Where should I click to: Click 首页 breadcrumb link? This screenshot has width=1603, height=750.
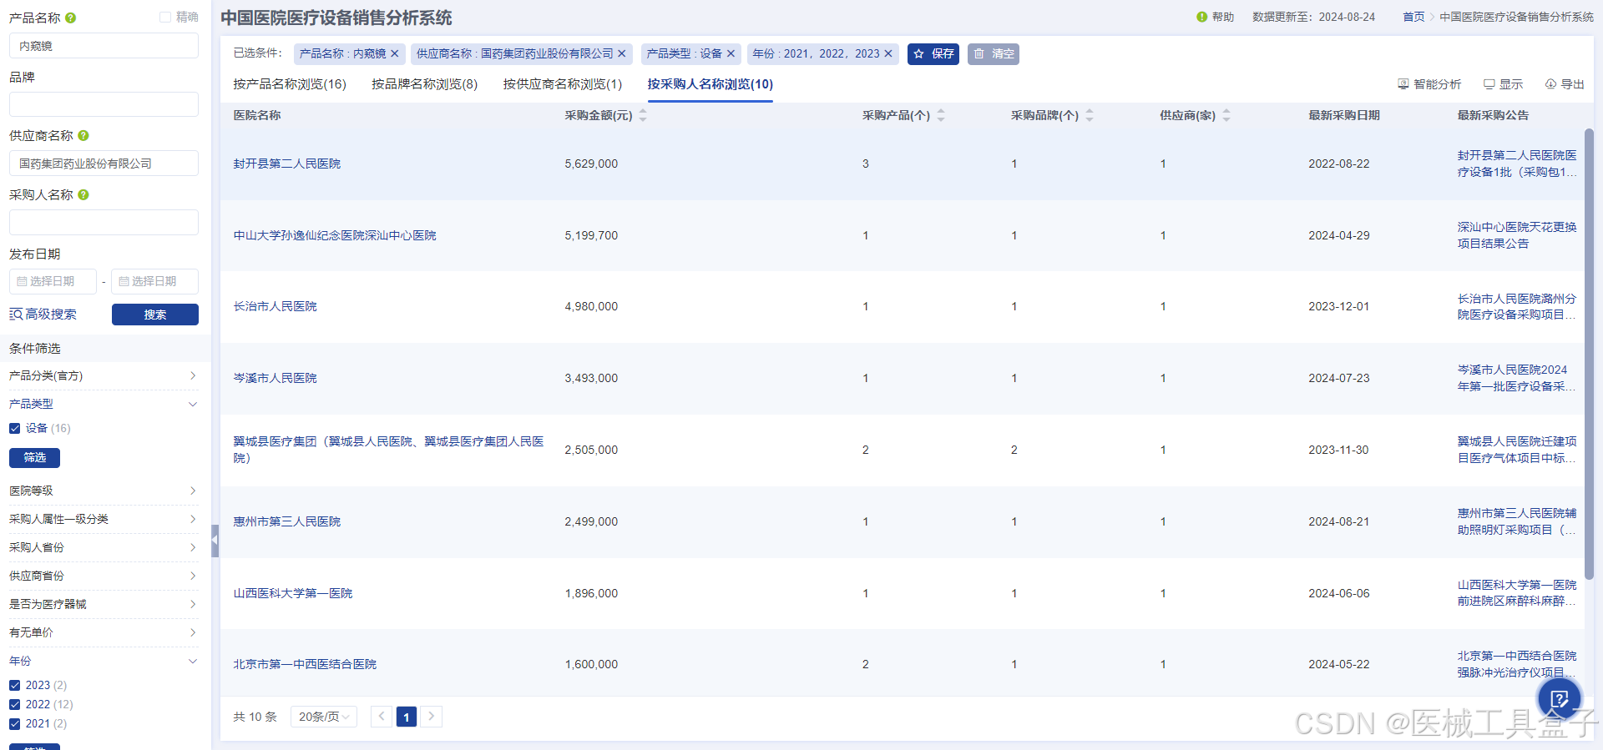1413,17
